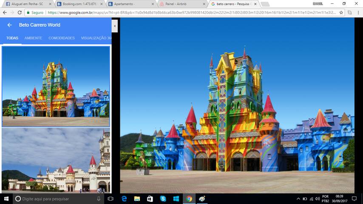Viewport: 363px width, 204px height.
Task: Open the Wi-Fi network tray icon
Action: (x=312, y=198)
